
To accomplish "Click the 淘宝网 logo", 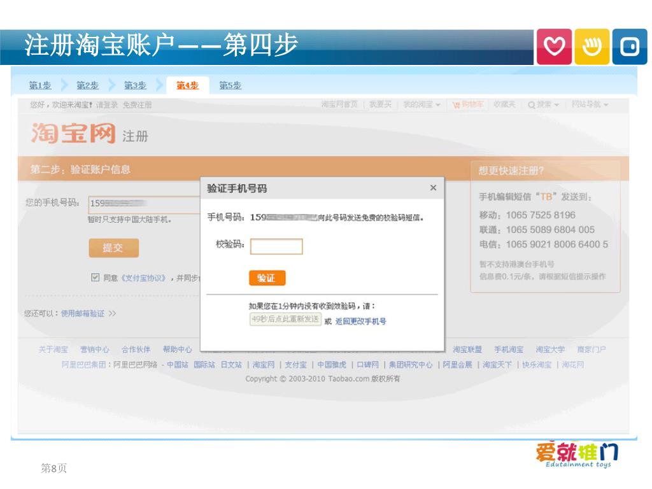I will (x=73, y=134).
